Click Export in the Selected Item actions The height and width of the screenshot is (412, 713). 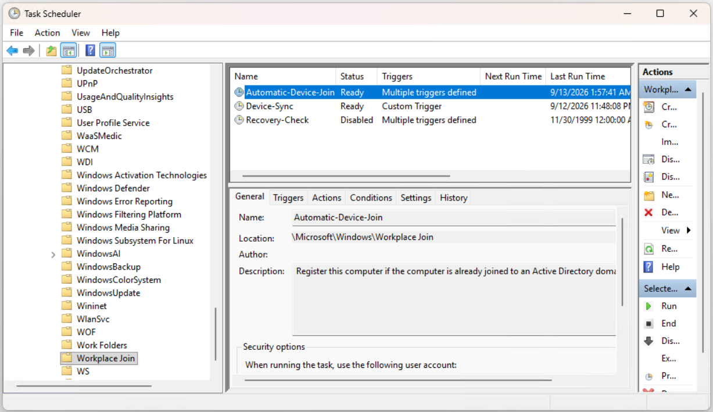coord(669,359)
